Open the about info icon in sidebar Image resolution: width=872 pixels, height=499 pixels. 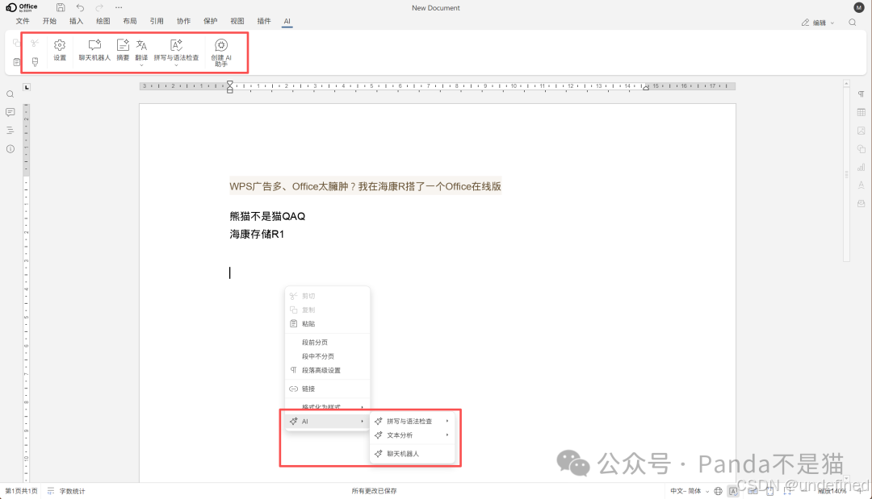point(10,149)
